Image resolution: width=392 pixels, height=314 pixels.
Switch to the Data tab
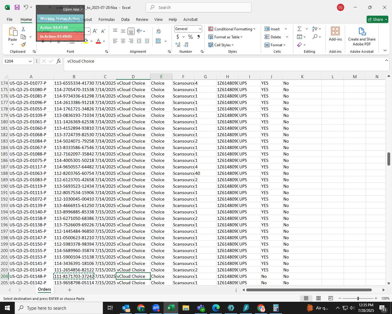[x=125, y=19]
